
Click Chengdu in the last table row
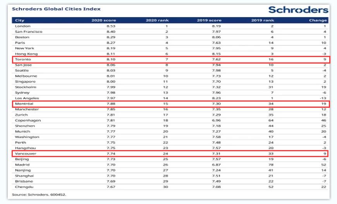[x=23, y=187]
